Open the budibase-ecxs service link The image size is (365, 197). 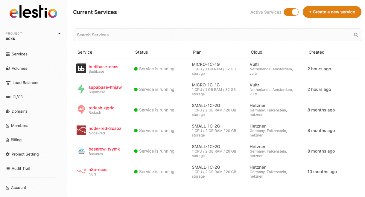[103, 67]
